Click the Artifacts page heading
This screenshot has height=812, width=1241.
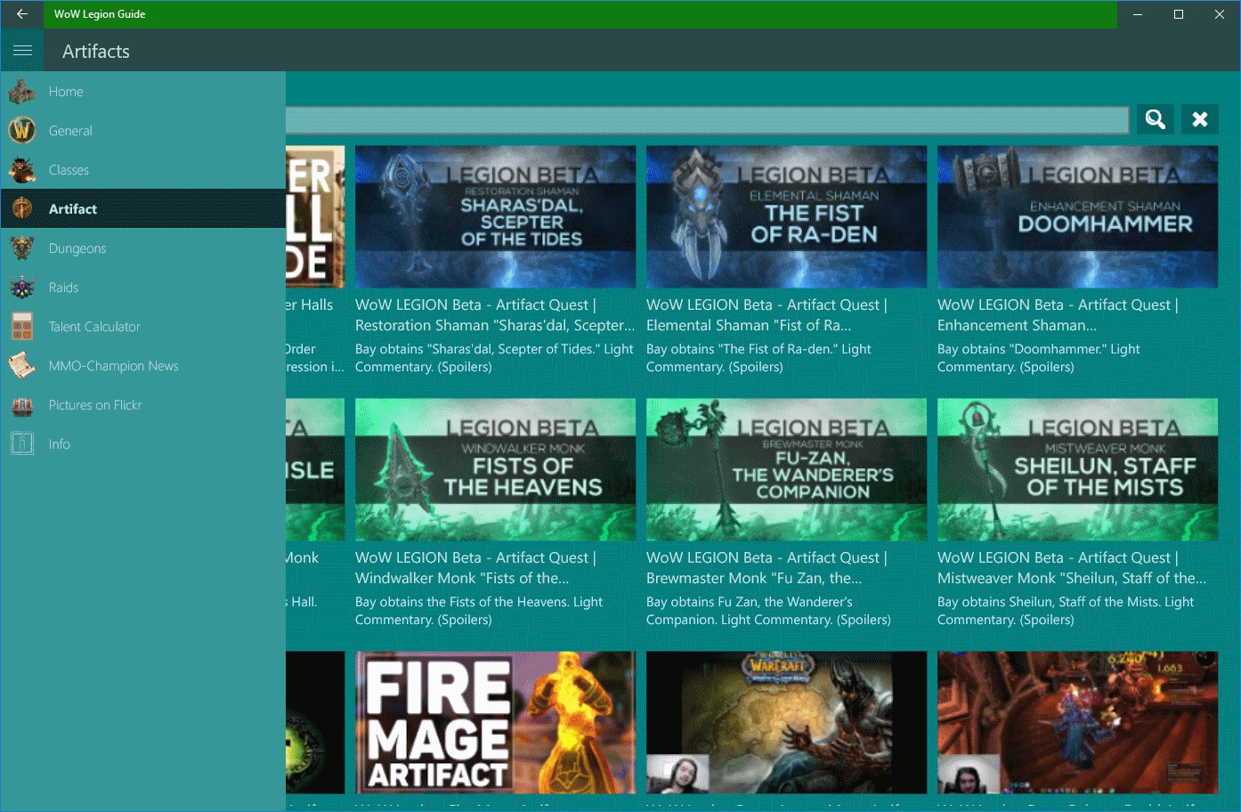pos(96,52)
